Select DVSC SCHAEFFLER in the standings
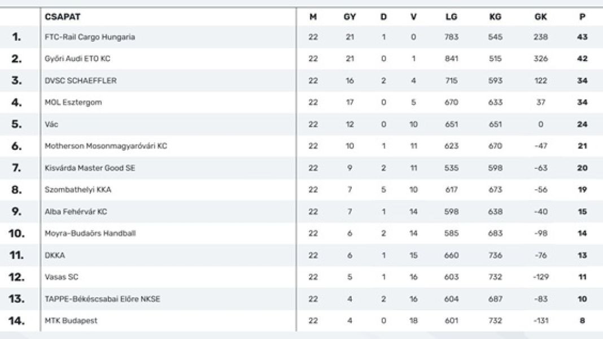 [81, 81]
